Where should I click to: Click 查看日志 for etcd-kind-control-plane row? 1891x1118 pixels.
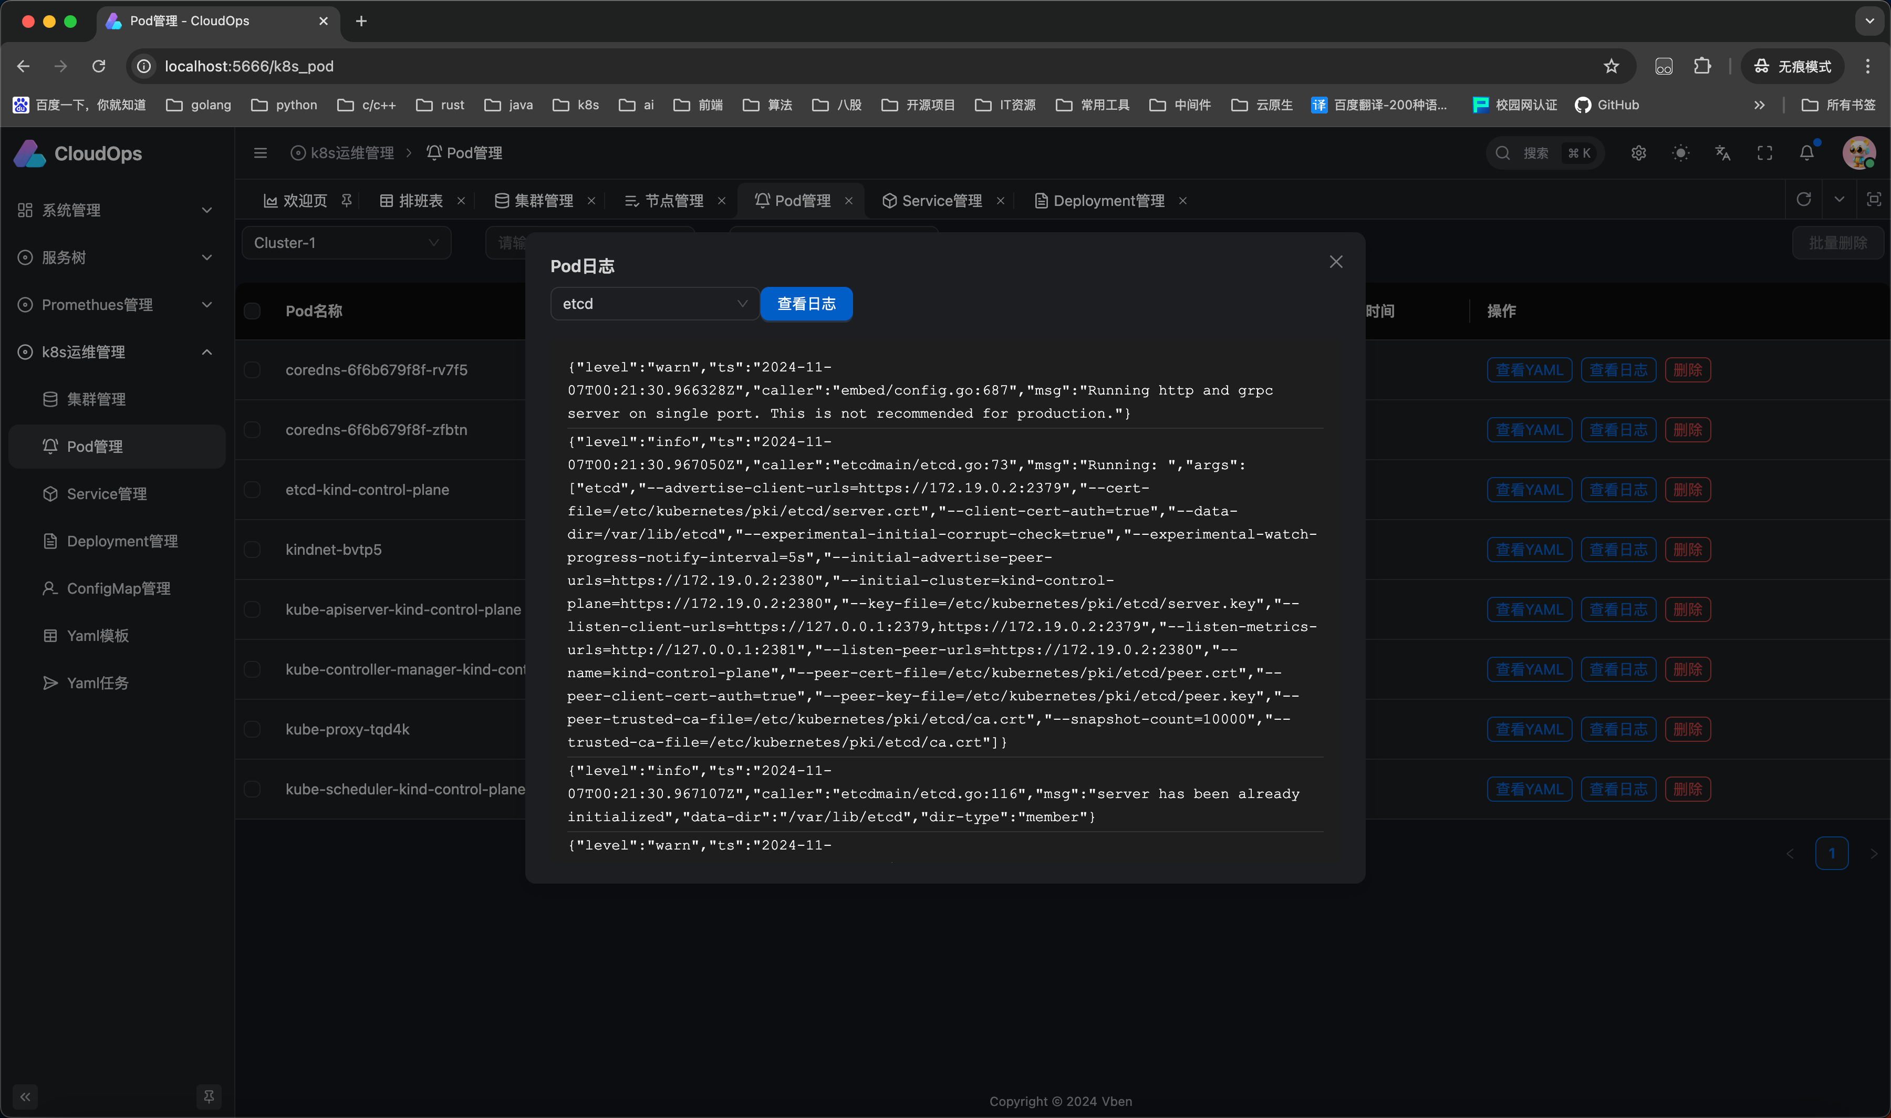point(1618,490)
